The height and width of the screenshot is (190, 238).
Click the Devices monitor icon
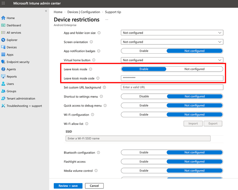[x=3, y=47]
